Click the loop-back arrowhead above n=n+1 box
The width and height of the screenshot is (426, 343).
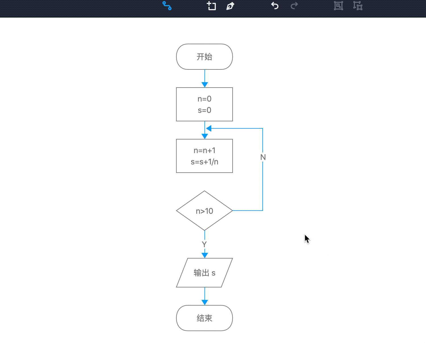pyautogui.click(x=209, y=129)
